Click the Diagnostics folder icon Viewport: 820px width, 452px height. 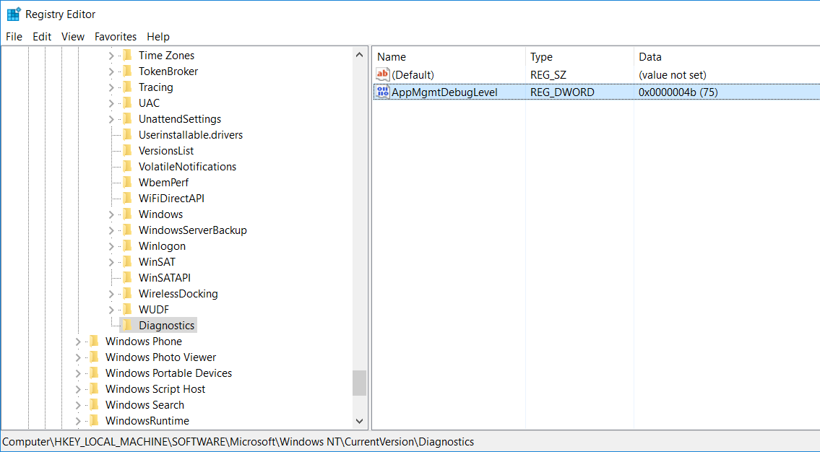click(x=127, y=326)
